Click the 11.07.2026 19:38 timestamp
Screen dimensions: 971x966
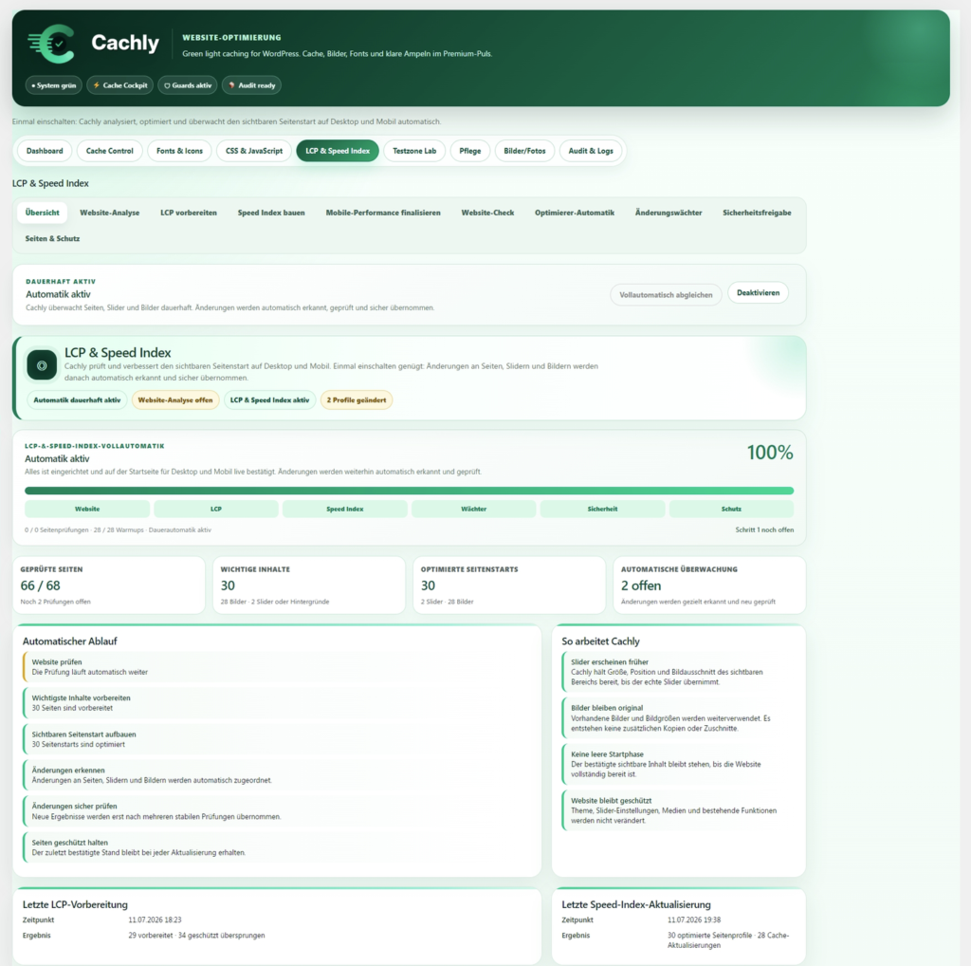pos(694,920)
